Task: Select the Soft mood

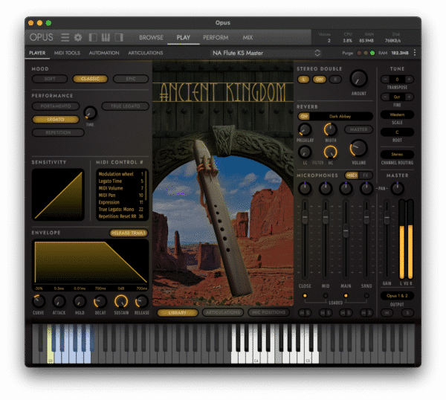Action: pos(50,79)
